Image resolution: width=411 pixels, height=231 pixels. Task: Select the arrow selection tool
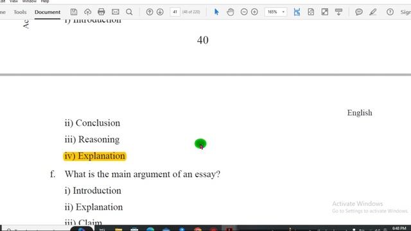pyautogui.click(x=216, y=12)
